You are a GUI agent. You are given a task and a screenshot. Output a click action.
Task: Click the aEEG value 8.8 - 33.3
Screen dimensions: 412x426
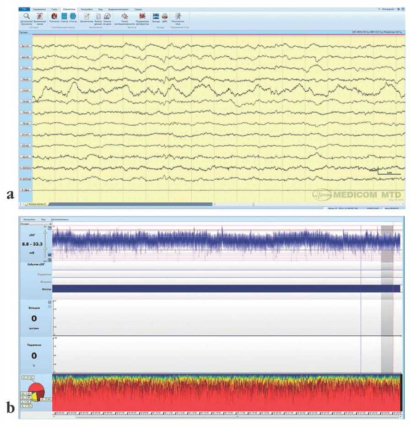[33, 244]
